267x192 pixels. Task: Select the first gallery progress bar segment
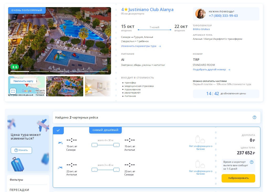pyautogui.click(x=20, y=71)
